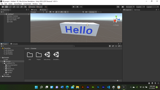The height and width of the screenshot is (90, 160).
Task: Toggle scene lighting bulb icon
Action: pos(50,12)
